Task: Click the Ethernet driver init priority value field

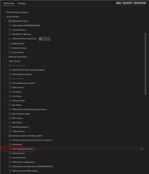Action: pyautogui.click(x=44, y=39)
